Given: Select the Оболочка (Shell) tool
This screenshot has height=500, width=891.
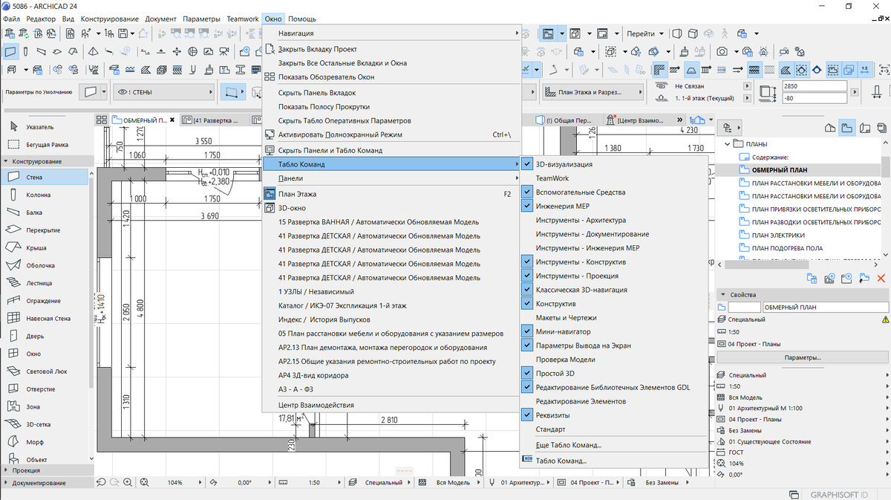Looking at the screenshot, I should 45,265.
